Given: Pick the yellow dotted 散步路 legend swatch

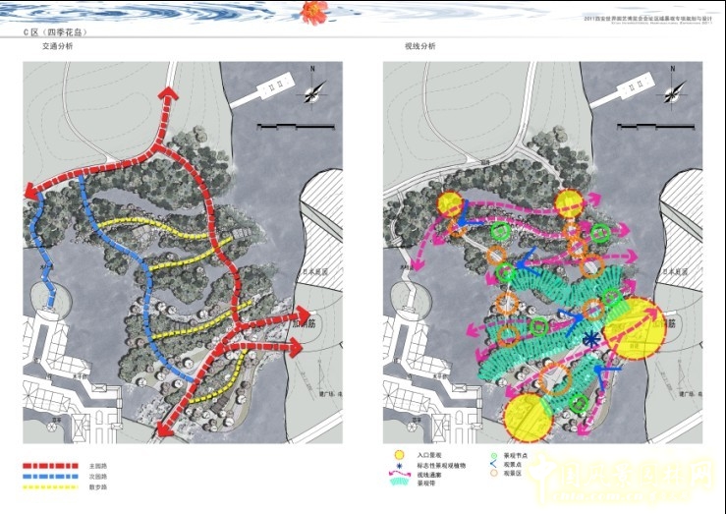Looking at the screenshot, I should tap(52, 485).
